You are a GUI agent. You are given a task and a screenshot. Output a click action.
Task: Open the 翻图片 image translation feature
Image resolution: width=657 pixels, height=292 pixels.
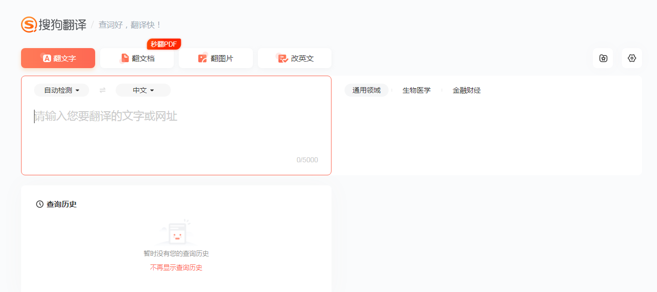pyautogui.click(x=215, y=58)
